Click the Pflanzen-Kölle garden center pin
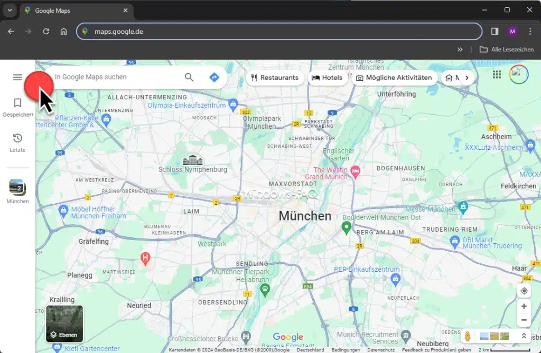 click(106, 121)
